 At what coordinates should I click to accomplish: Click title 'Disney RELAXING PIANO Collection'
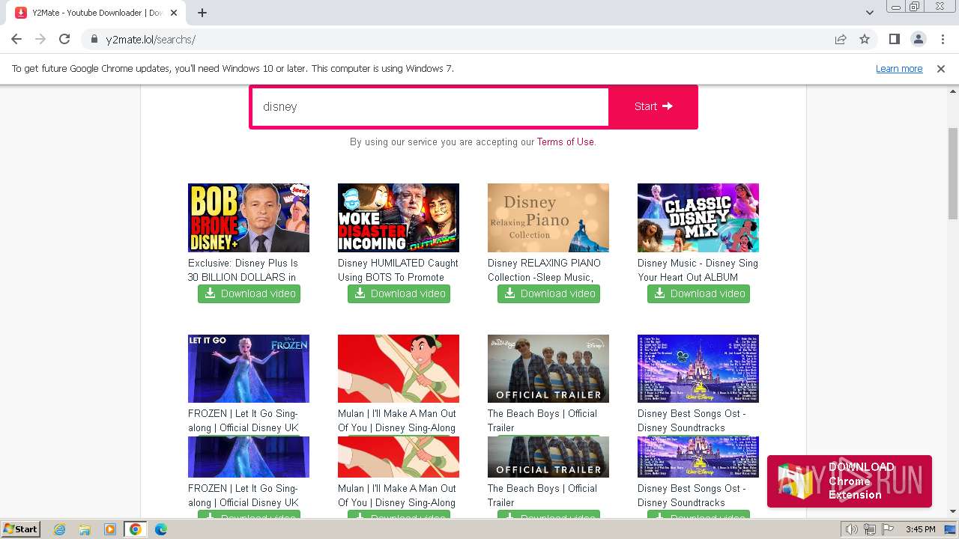tap(544, 270)
